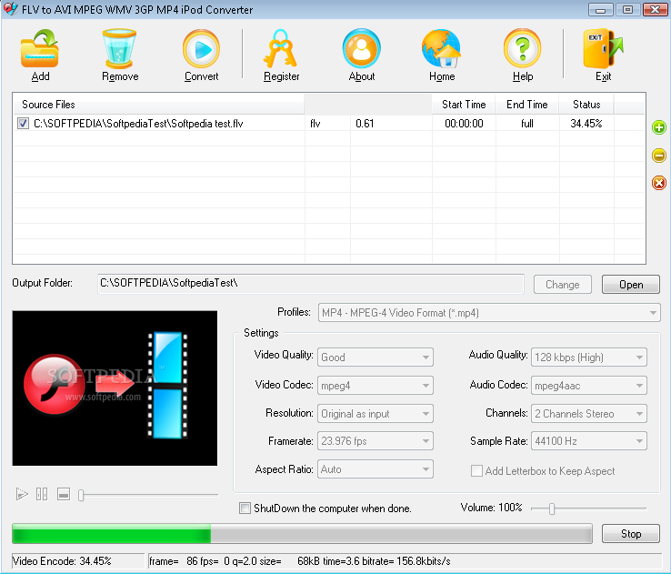Stop the conversion with Stop button
671x574 pixels.
631,534
